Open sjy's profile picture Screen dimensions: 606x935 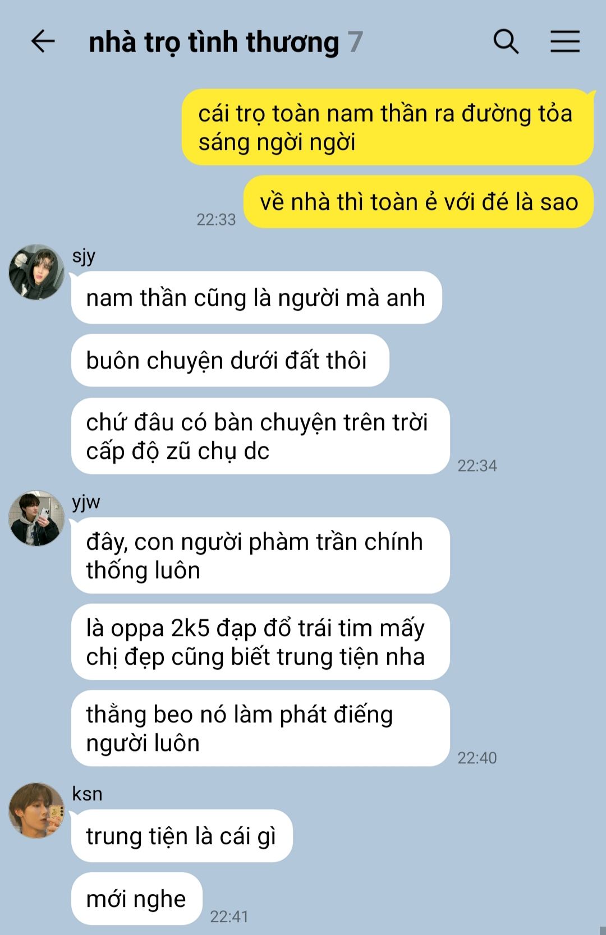(36, 272)
